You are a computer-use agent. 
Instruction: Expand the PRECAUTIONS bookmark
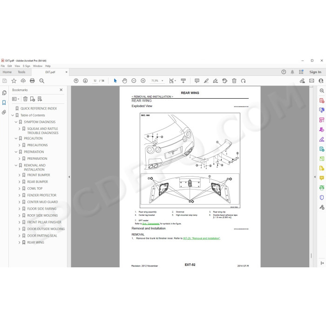coord(20,145)
